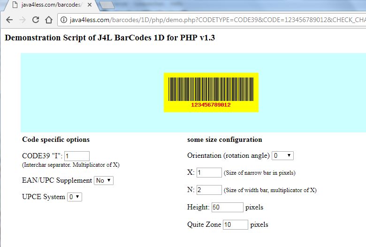The width and height of the screenshot is (366, 247).
Task: Click the "Orientation (rotation angle)" label
Action: point(229,155)
